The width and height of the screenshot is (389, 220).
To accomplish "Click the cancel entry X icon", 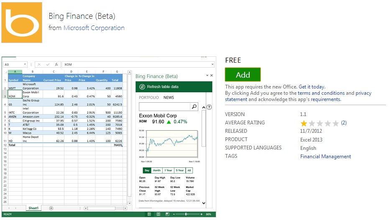I will coord(39,64).
